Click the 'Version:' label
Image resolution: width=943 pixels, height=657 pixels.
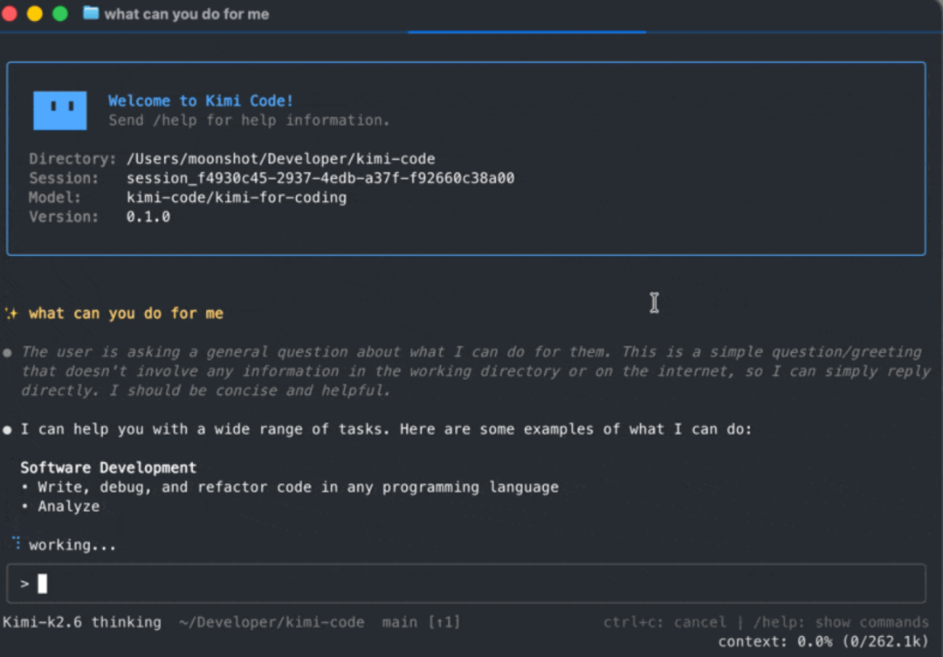(64, 217)
